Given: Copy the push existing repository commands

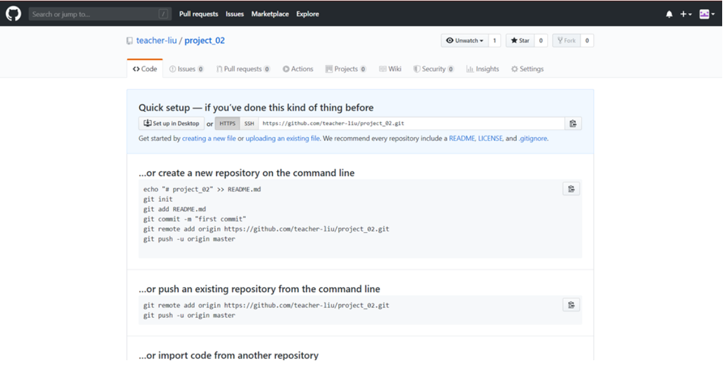Looking at the screenshot, I should pos(571,305).
